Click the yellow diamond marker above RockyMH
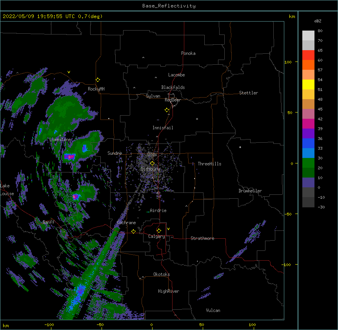This screenshot has width=338, height=330. (98, 80)
